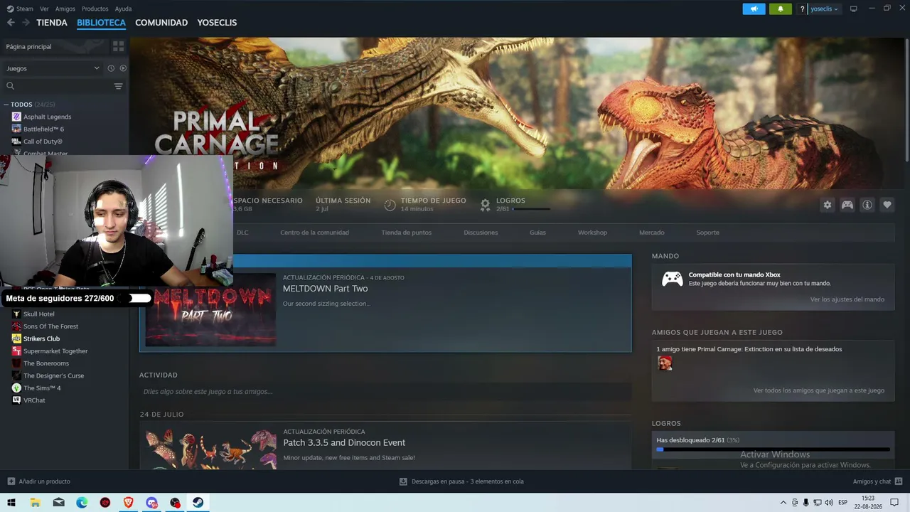Open the Tienda de puntos tab
910x512 pixels.
click(407, 233)
